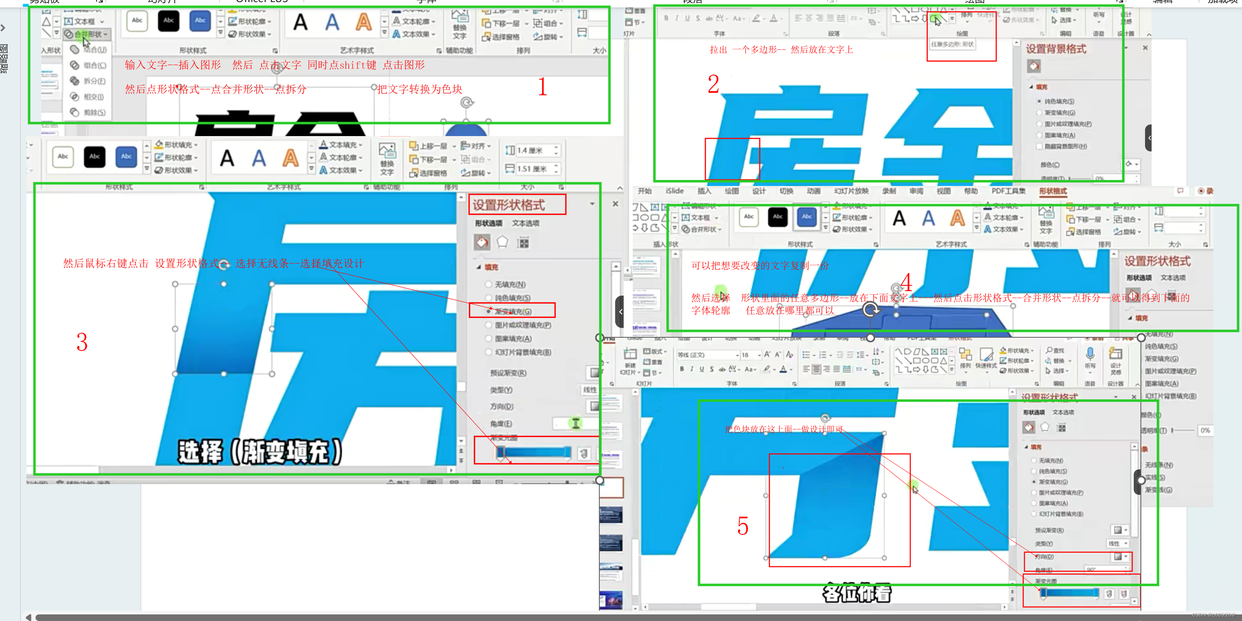Switch to the iSlide ribbon tab
1242x621 pixels.
tap(674, 191)
